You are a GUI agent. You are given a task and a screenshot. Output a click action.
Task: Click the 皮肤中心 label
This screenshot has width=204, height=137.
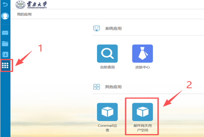point(143,67)
